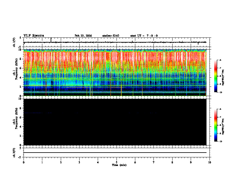Click the ch.1 spectrogram color scale bar
The height and width of the screenshot is (182, 236).
[x=216, y=76]
